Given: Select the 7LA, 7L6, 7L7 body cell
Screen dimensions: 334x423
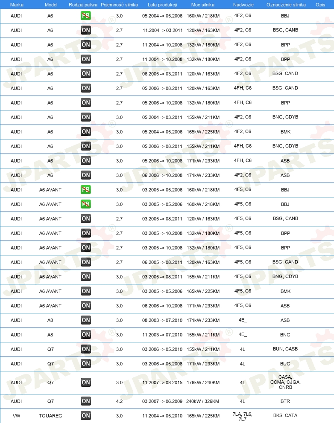Looking at the screenshot, I should coord(243,417).
